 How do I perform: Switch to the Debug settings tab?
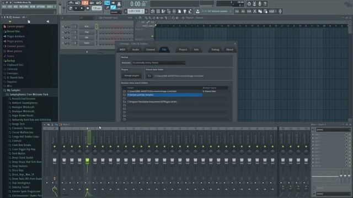pos(215,50)
